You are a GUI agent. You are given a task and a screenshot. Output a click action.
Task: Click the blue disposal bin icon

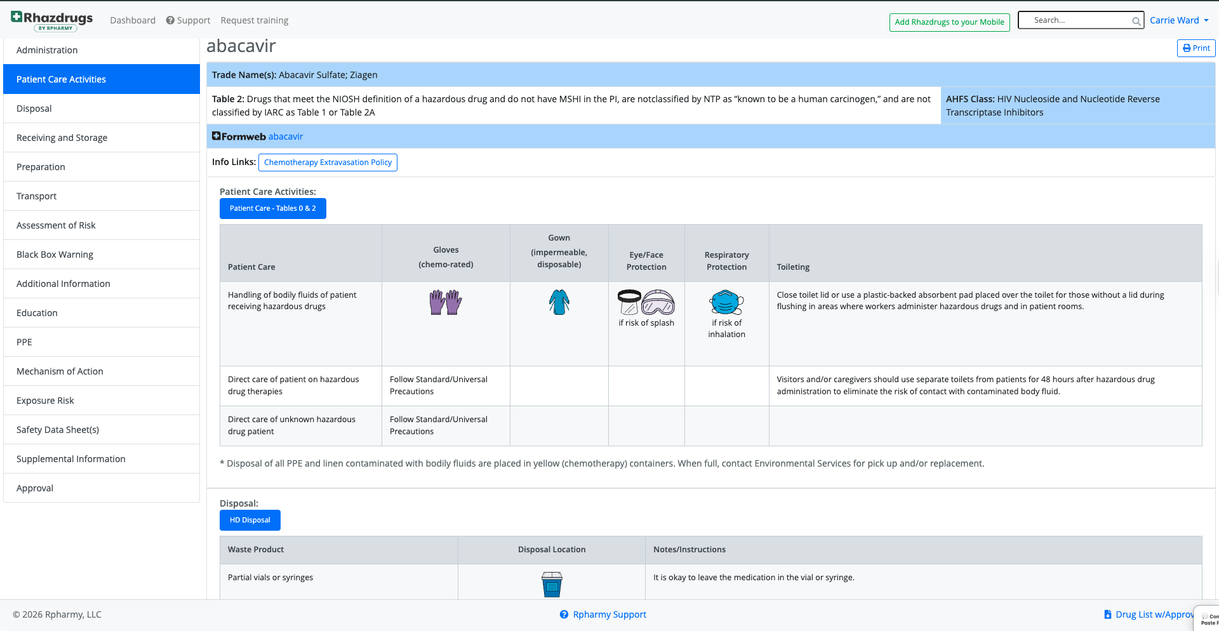pos(552,584)
